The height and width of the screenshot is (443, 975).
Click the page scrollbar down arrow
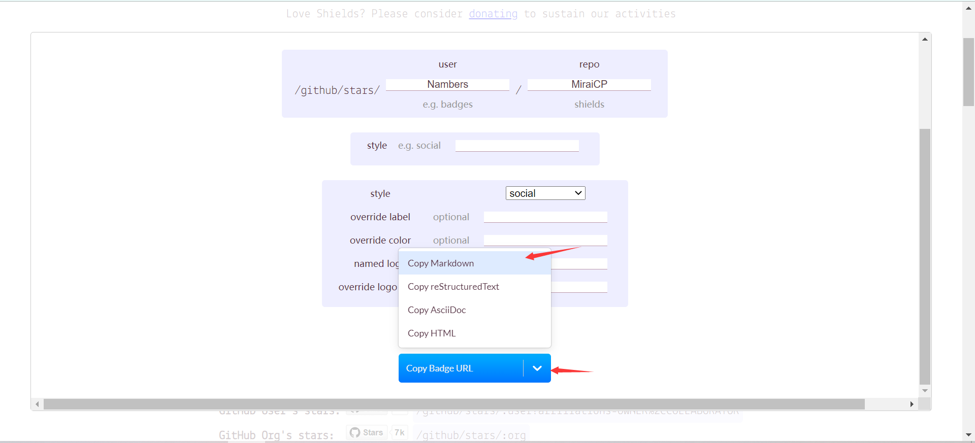coord(969,435)
